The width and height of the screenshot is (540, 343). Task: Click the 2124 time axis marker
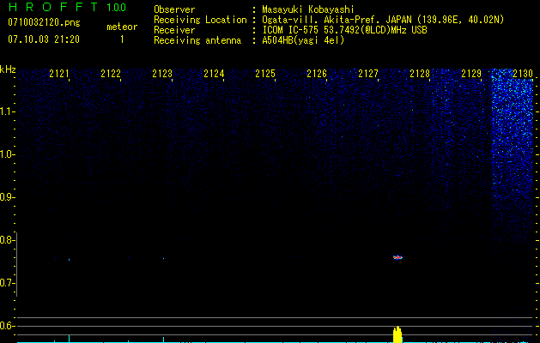pyautogui.click(x=214, y=74)
